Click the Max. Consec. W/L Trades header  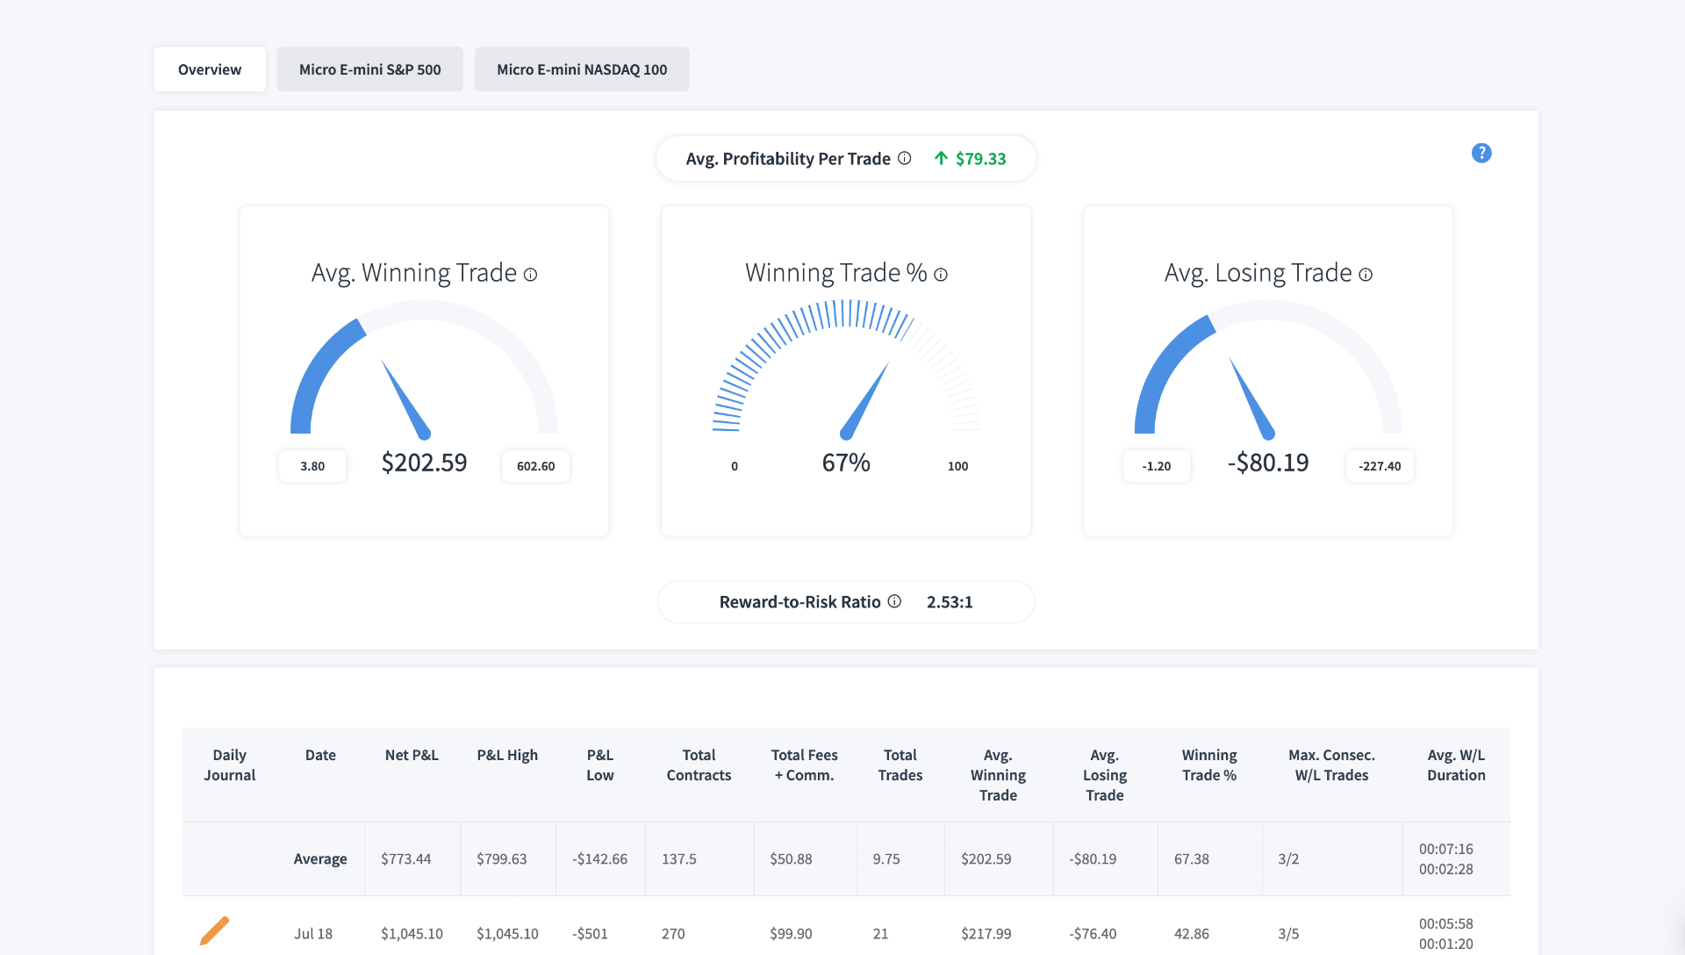(x=1331, y=765)
